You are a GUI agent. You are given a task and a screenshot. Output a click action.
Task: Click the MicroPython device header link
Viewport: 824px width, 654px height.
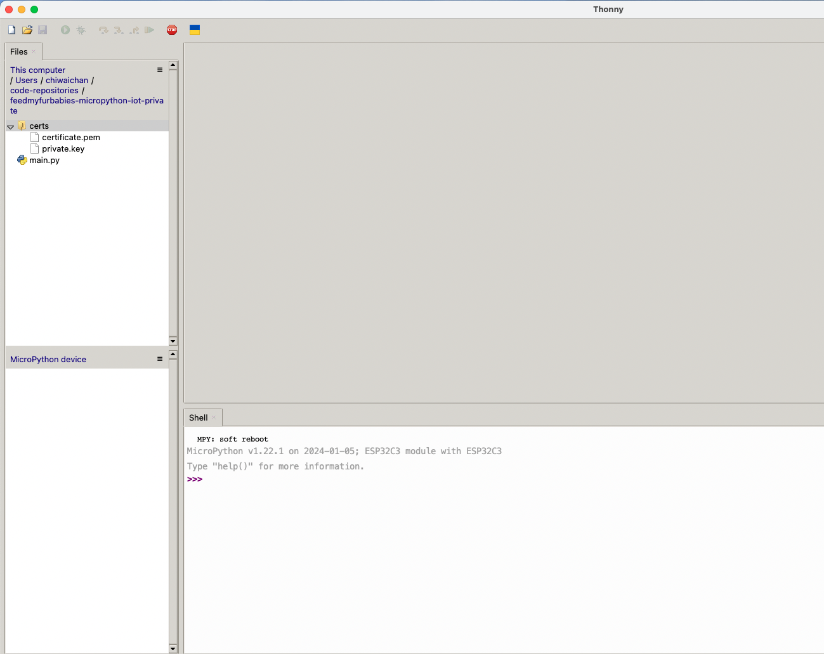[x=48, y=360]
